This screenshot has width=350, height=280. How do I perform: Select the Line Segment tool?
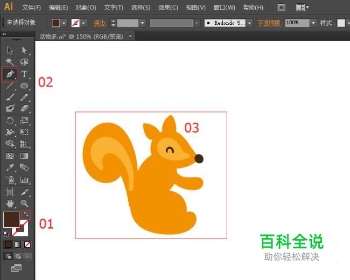[10, 86]
